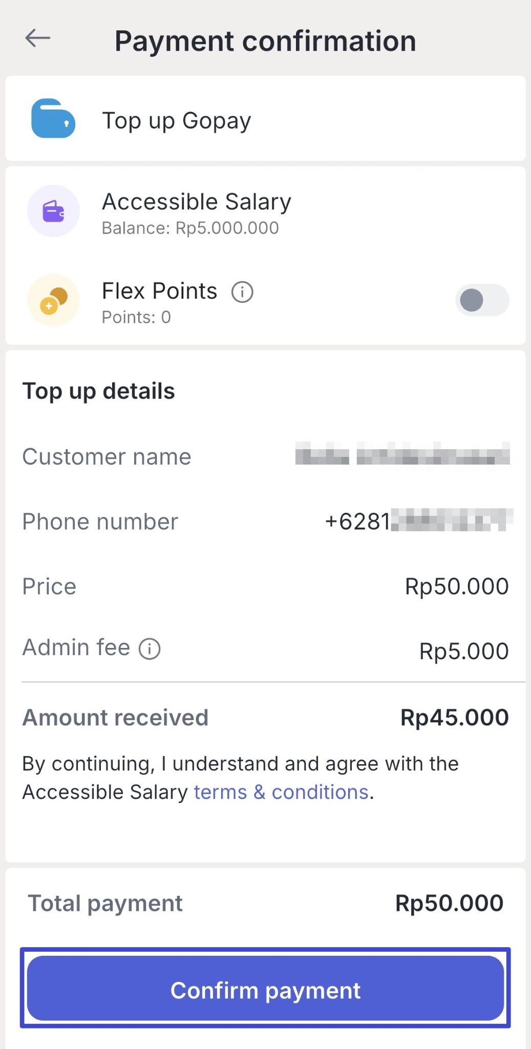Click the blurred Customer name value
Viewport: 531px width, 1049px height.
pos(402,454)
